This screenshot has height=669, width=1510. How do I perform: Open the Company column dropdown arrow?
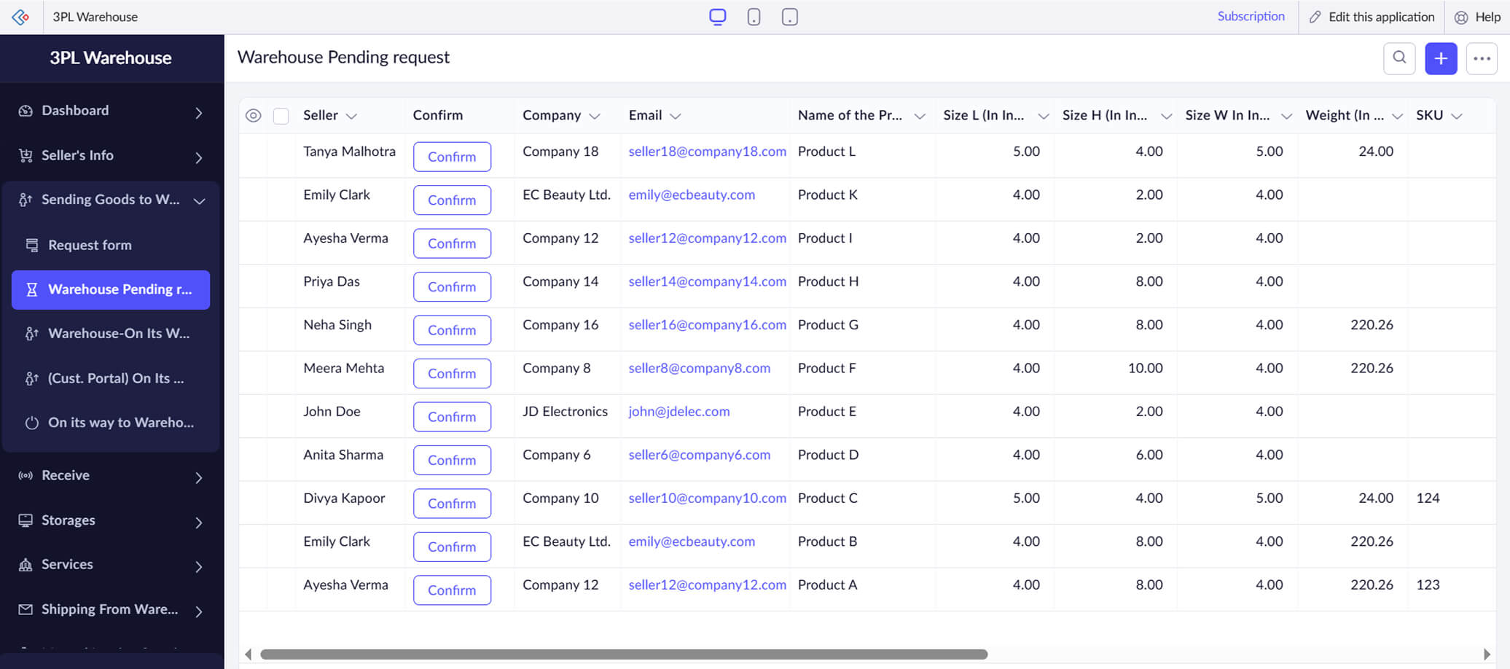click(595, 116)
